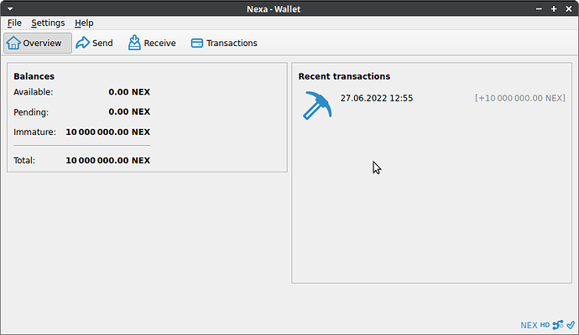This screenshot has height=335, width=579.
Task: Click the NEX unit status bar label
Action: pos(529,326)
